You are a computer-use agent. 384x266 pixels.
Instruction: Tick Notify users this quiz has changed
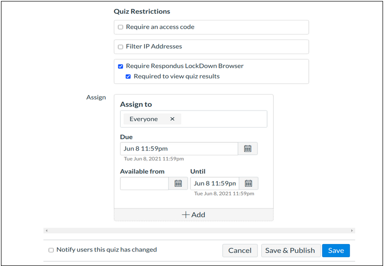pyautogui.click(x=51, y=250)
